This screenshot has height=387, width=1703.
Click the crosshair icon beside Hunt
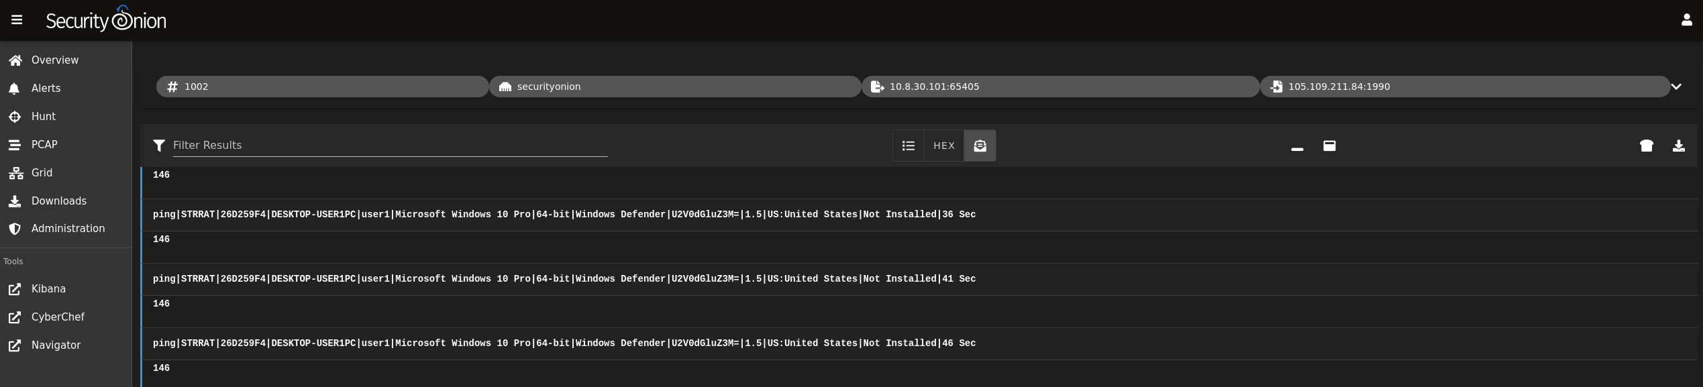(15, 117)
